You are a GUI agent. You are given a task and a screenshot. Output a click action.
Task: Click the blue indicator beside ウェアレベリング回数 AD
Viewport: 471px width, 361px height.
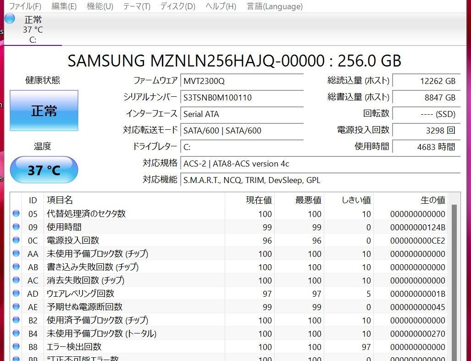click(x=16, y=294)
